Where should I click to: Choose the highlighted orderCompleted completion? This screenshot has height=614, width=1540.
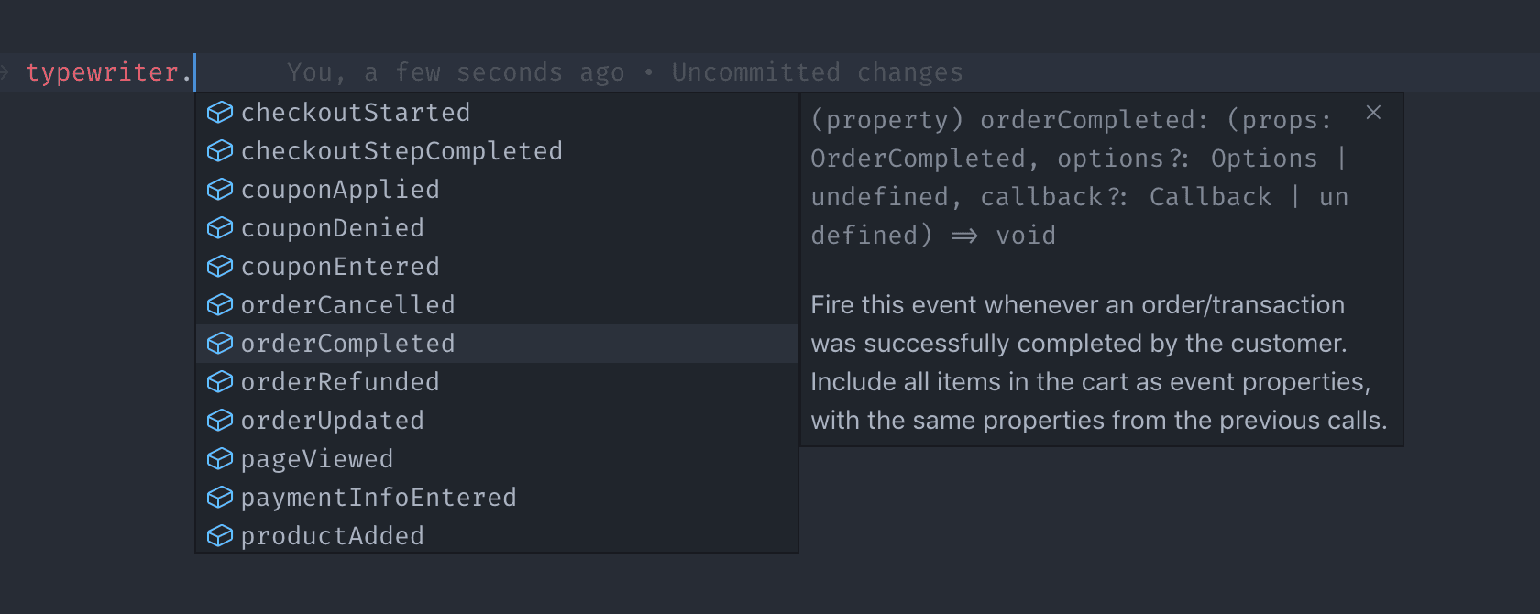pyautogui.click(x=347, y=343)
